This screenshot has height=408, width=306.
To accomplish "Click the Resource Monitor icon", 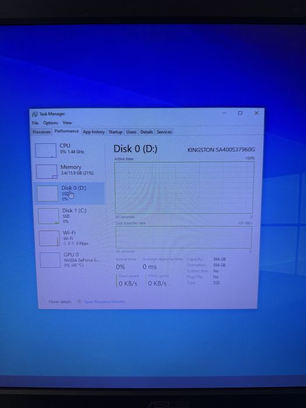I will 79,301.
